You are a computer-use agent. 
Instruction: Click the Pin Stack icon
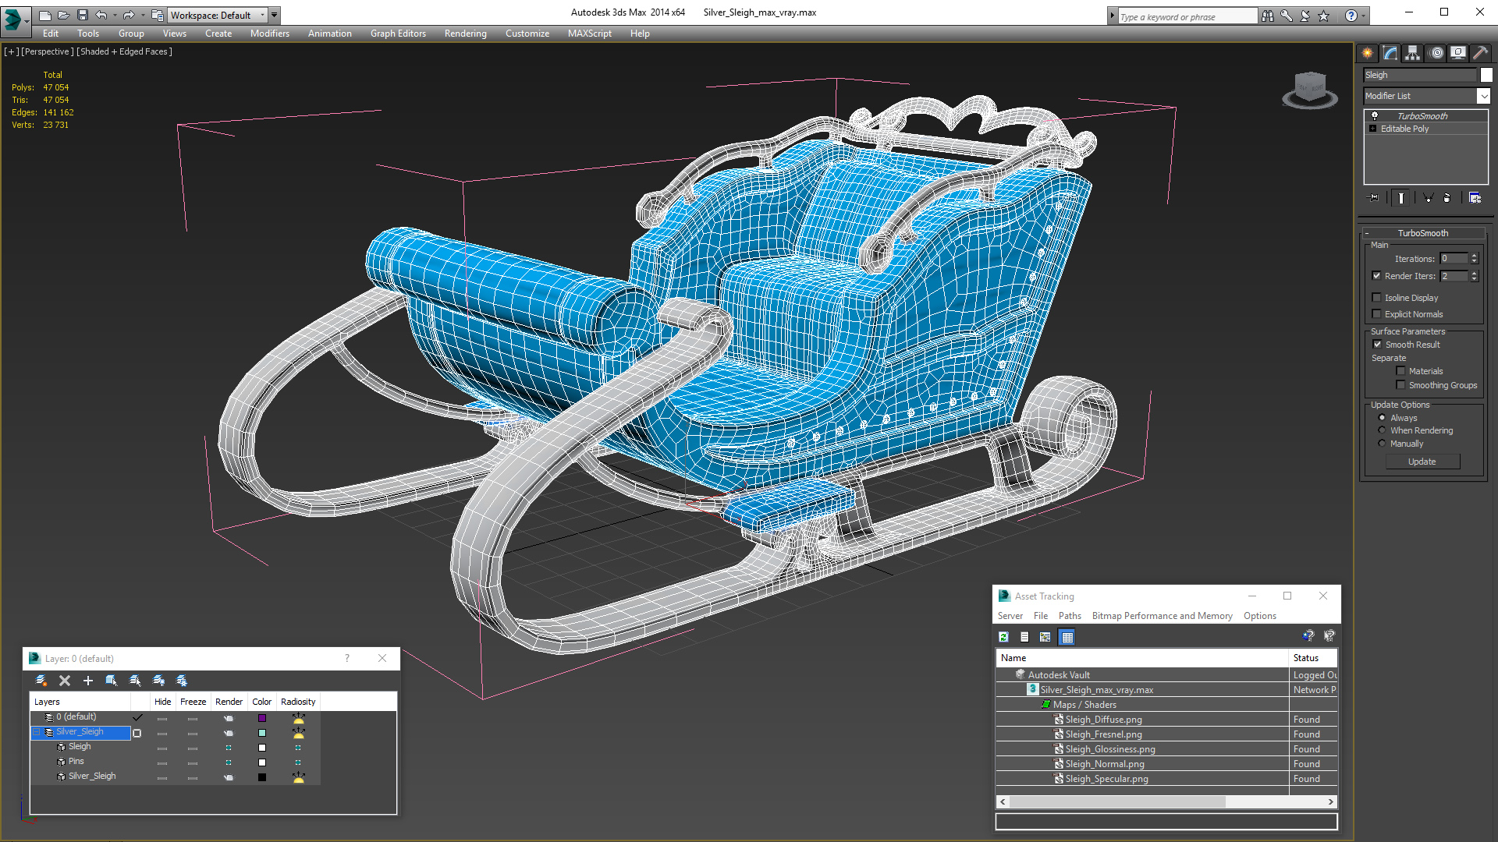click(1374, 198)
